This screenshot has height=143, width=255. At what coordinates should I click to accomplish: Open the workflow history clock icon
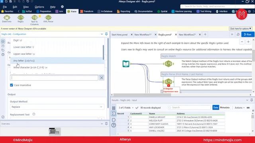pos(238,35)
